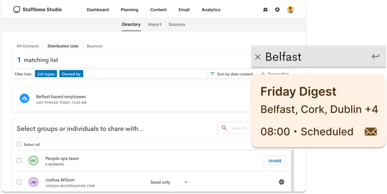Go to the Dashboard menu
This screenshot has height=194, width=387.
point(98,10)
